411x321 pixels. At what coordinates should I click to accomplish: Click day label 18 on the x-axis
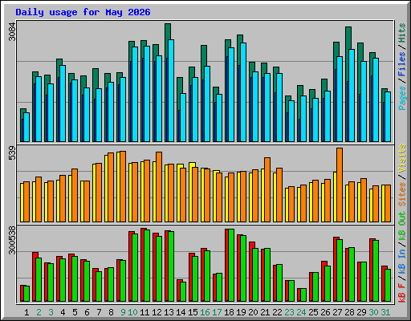pos(229,312)
